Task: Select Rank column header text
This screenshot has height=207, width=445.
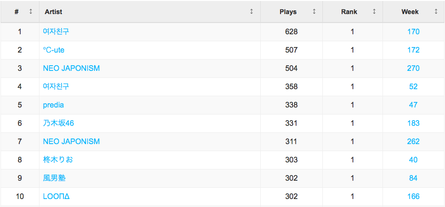Action: pyautogui.click(x=349, y=12)
